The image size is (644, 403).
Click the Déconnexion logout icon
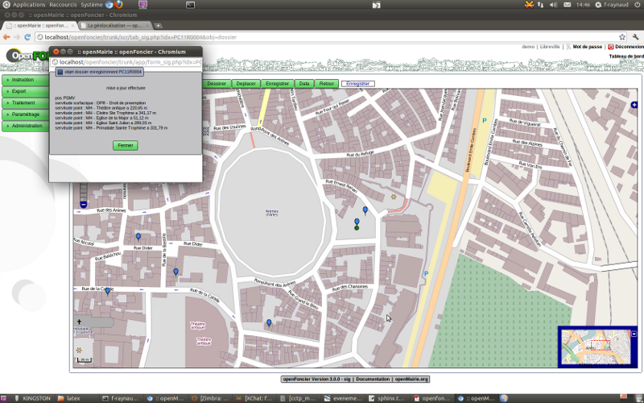click(x=611, y=47)
